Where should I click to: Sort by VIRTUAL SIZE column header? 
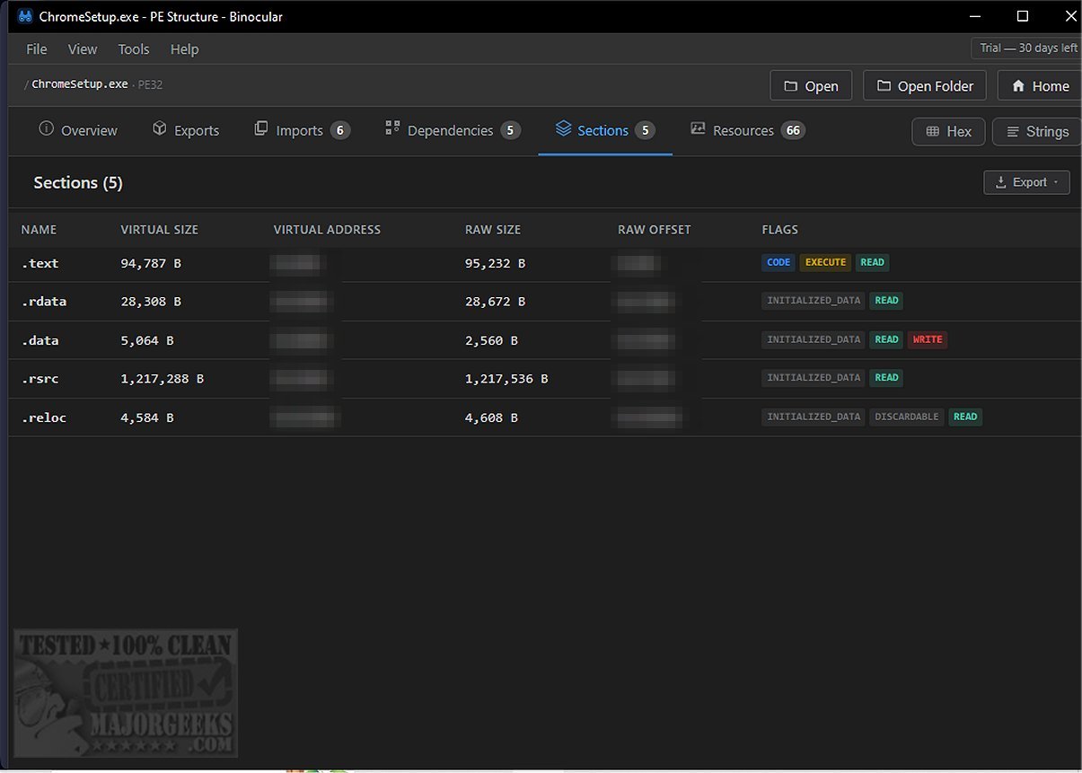(159, 230)
